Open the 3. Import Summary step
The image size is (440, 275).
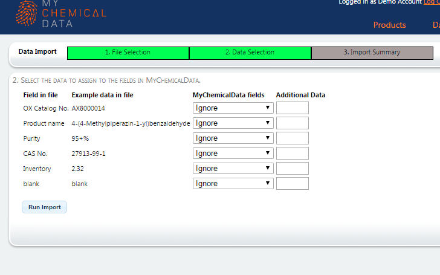coord(372,53)
